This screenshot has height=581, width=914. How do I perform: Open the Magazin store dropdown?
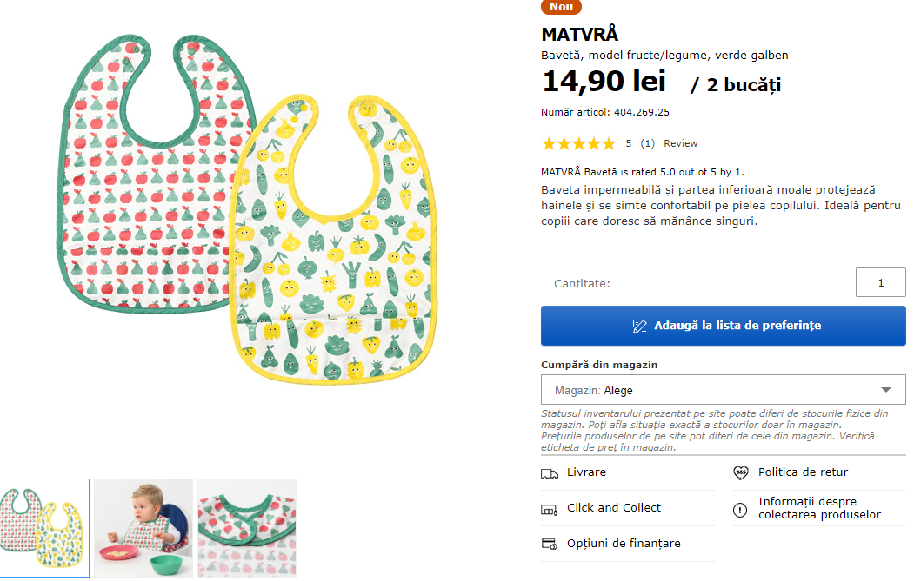click(722, 390)
